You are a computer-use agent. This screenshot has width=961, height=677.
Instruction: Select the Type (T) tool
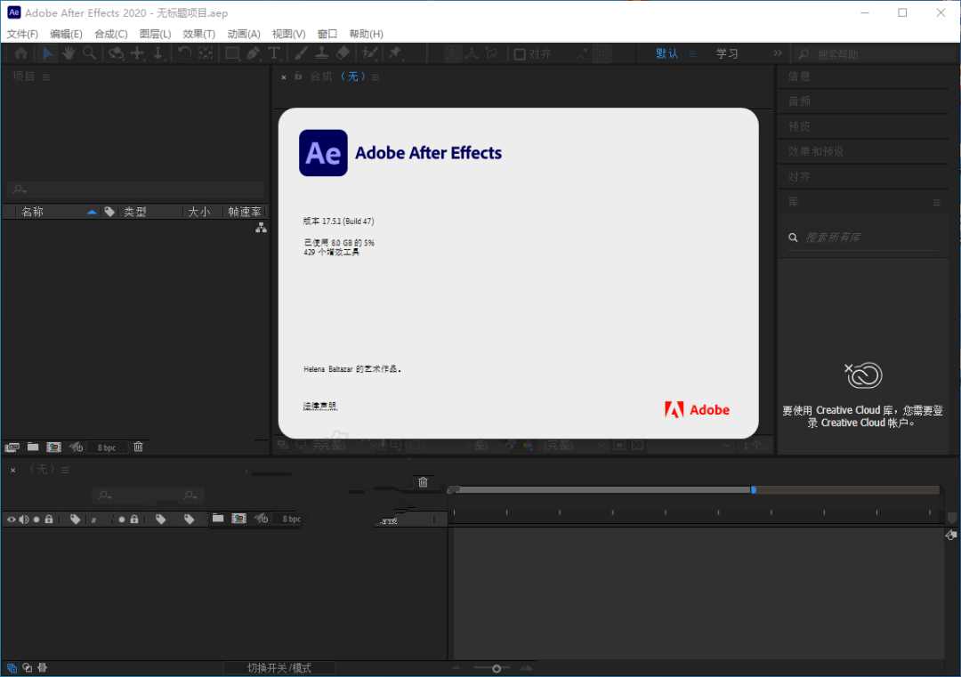click(274, 53)
